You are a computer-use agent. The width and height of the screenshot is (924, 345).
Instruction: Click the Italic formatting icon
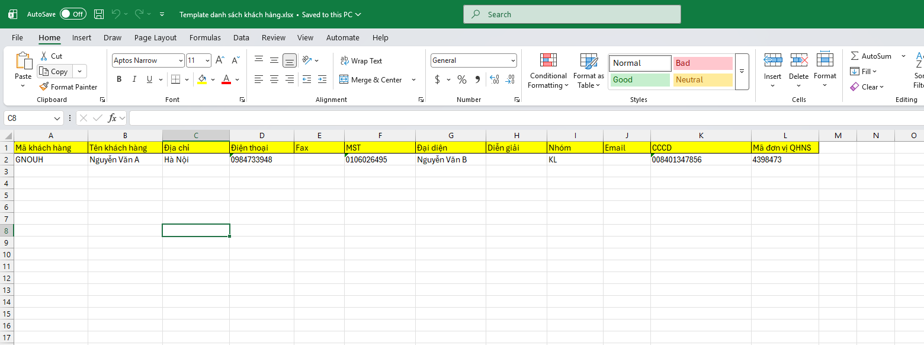click(x=134, y=79)
